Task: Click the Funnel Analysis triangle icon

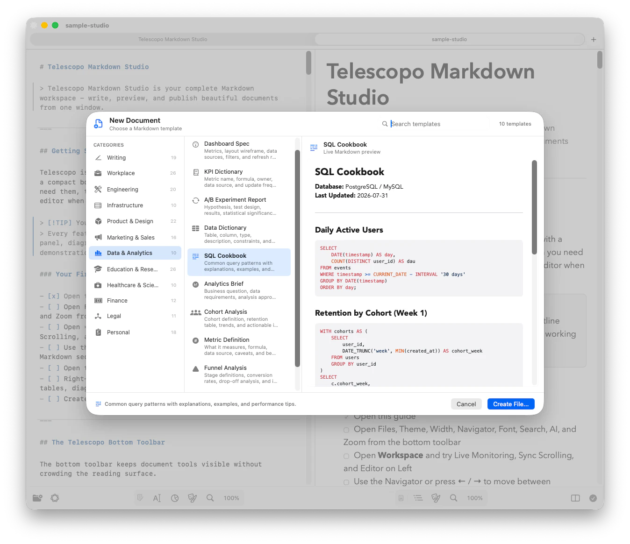Action: [x=196, y=368]
